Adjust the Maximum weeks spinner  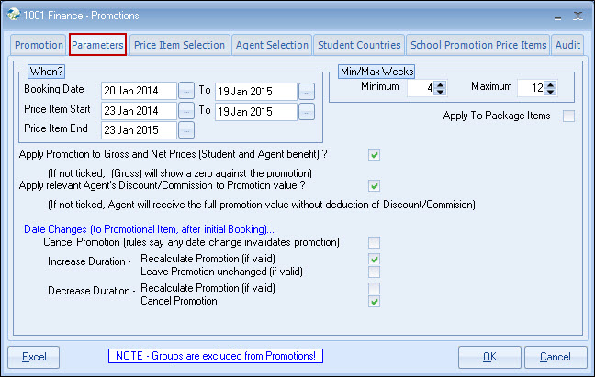[552, 88]
